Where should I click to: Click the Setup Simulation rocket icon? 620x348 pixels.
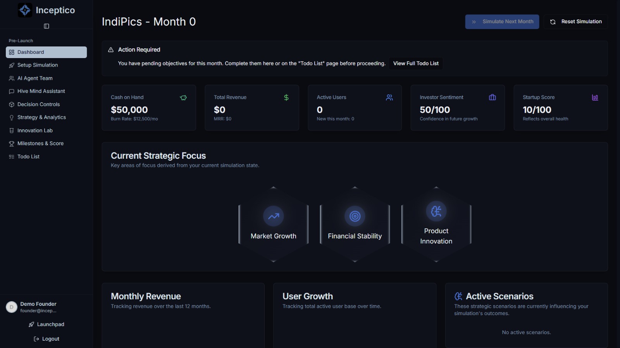[12, 65]
